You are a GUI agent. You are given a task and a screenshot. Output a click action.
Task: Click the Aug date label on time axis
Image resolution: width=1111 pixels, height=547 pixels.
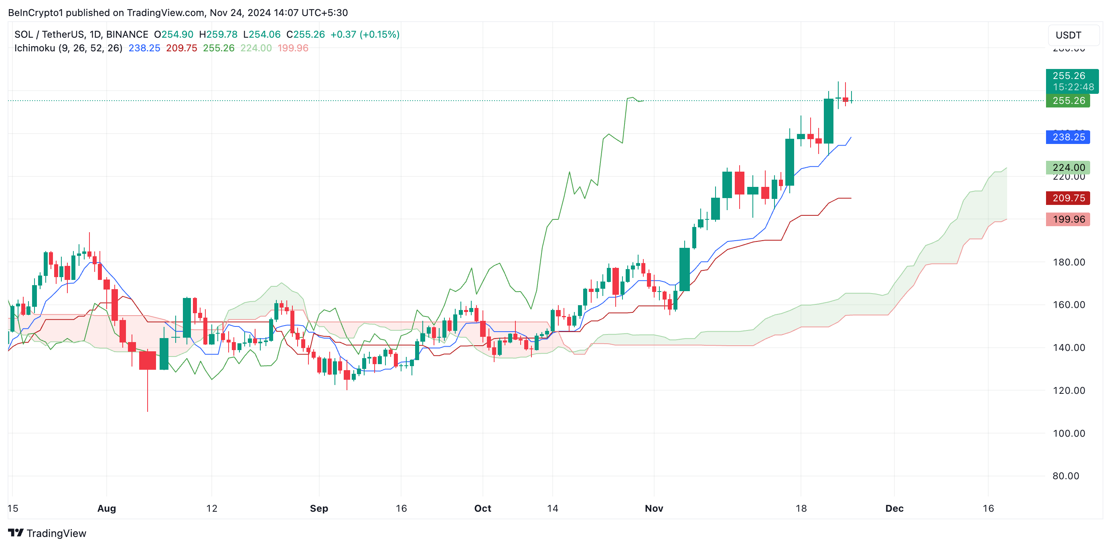pos(107,508)
